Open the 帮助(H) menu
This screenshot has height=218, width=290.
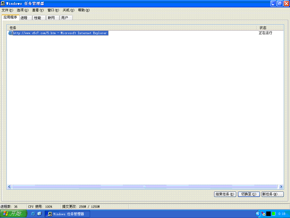84,10
